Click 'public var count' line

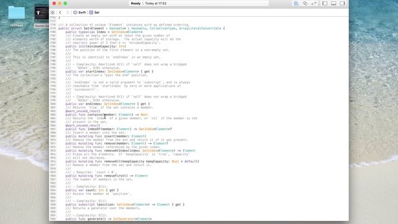(x=92, y=190)
